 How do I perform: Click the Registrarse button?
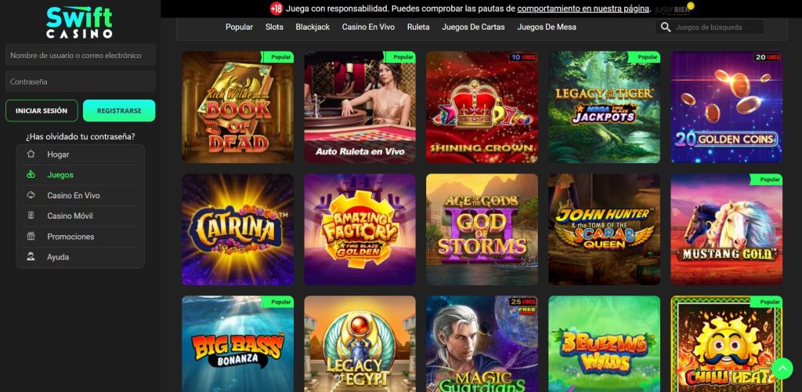pyautogui.click(x=119, y=111)
